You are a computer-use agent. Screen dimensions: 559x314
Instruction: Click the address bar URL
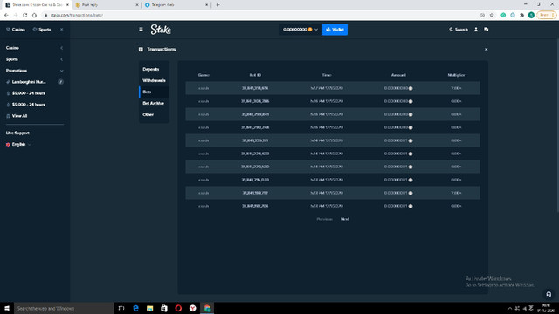point(77,15)
